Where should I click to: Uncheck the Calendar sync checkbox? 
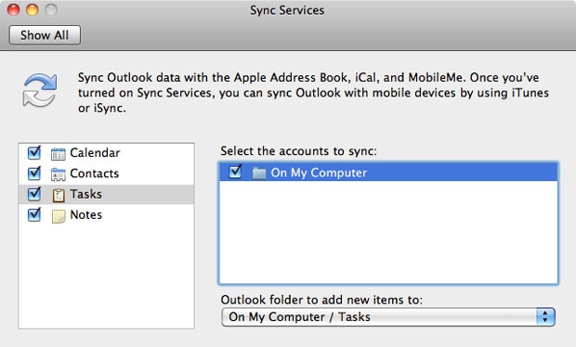click(34, 152)
